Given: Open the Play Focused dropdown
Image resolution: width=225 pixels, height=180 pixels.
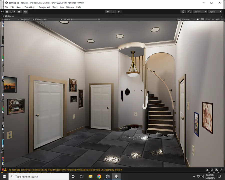Looking at the screenshot, I should tap(186, 19).
